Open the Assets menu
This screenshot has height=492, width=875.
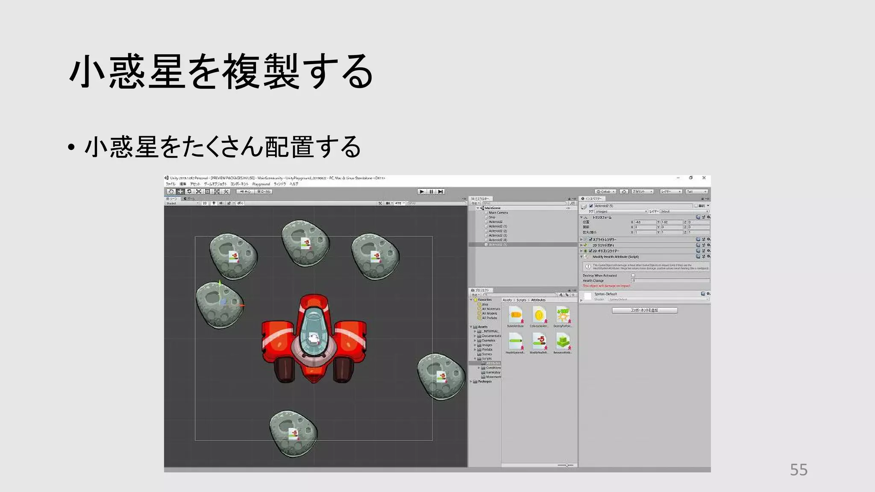tap(195, 184)
